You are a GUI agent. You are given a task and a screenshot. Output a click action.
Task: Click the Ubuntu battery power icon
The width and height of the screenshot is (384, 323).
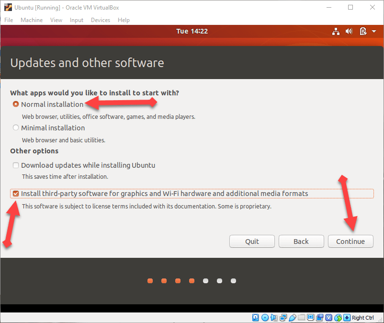pos(362,32)
